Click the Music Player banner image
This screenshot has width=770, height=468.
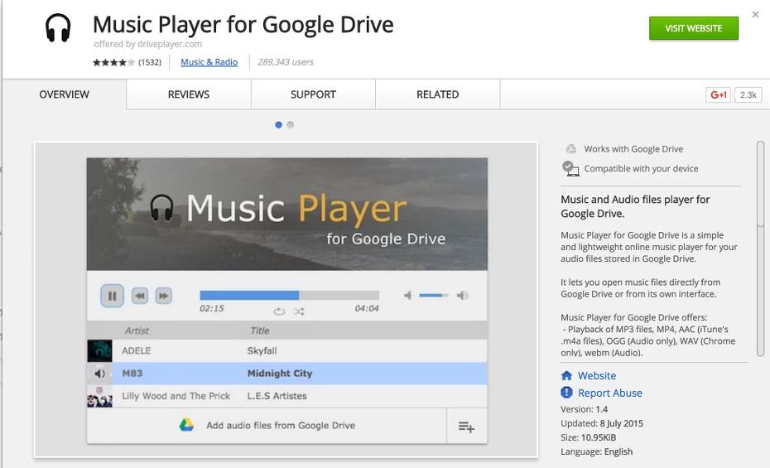(x=286, y=214)
